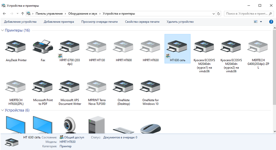
Task: Open the view options dropdown arrow
Action: (261, 22)
